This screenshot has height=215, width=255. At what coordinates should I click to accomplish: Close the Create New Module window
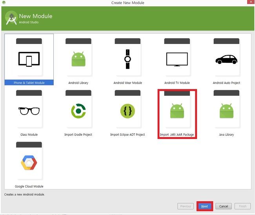251,2
